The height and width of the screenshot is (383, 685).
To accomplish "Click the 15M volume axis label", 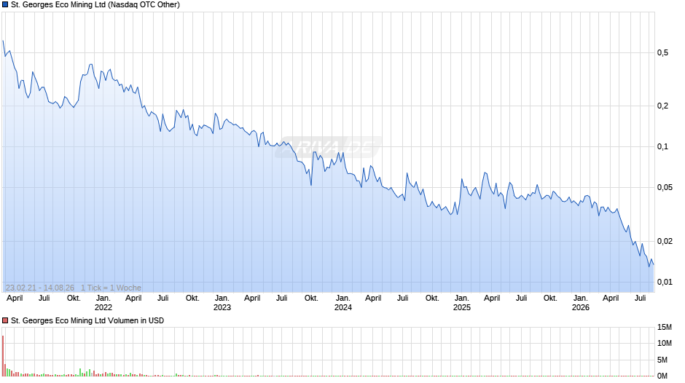I will (665, 327).
